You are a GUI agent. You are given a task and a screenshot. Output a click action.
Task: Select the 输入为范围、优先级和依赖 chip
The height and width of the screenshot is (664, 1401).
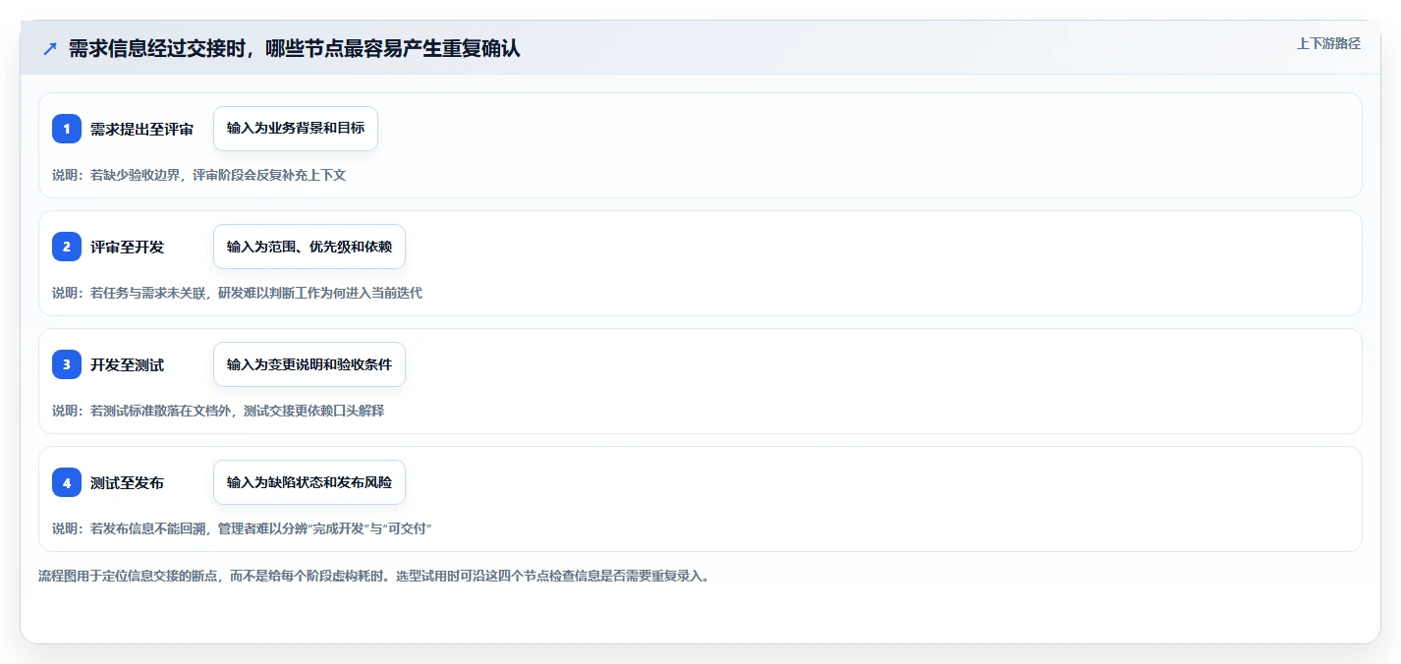pyautogui.click(x=309, y=247)
